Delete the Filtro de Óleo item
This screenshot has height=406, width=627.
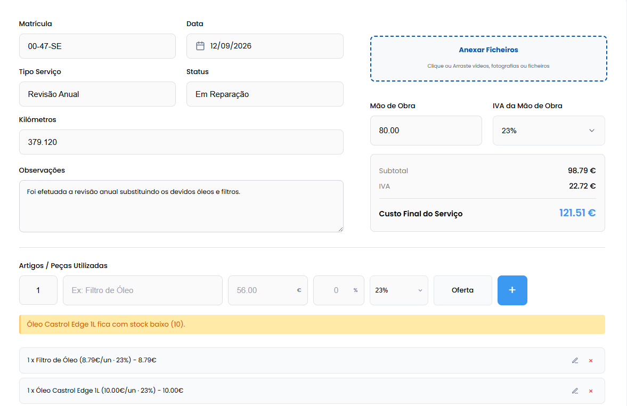(x=591, y=360)
